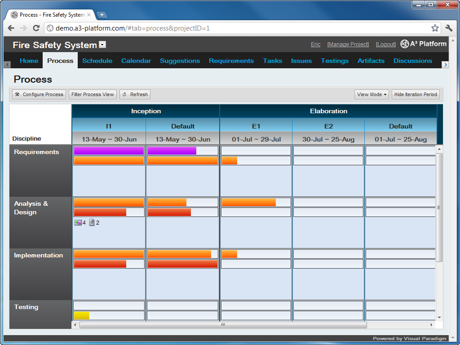
Task: Open the document count icon in Analysis & Design
Action: [92, 223]
